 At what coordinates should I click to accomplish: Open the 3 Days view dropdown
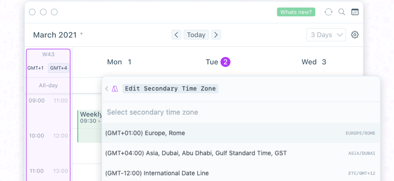pos(326,35)
